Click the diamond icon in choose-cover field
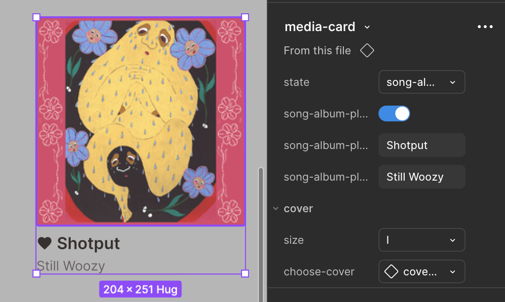 391,271
